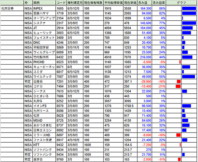Click the グラフ column header
Screen dimensions: 198x162
click(x=181, y=3)
